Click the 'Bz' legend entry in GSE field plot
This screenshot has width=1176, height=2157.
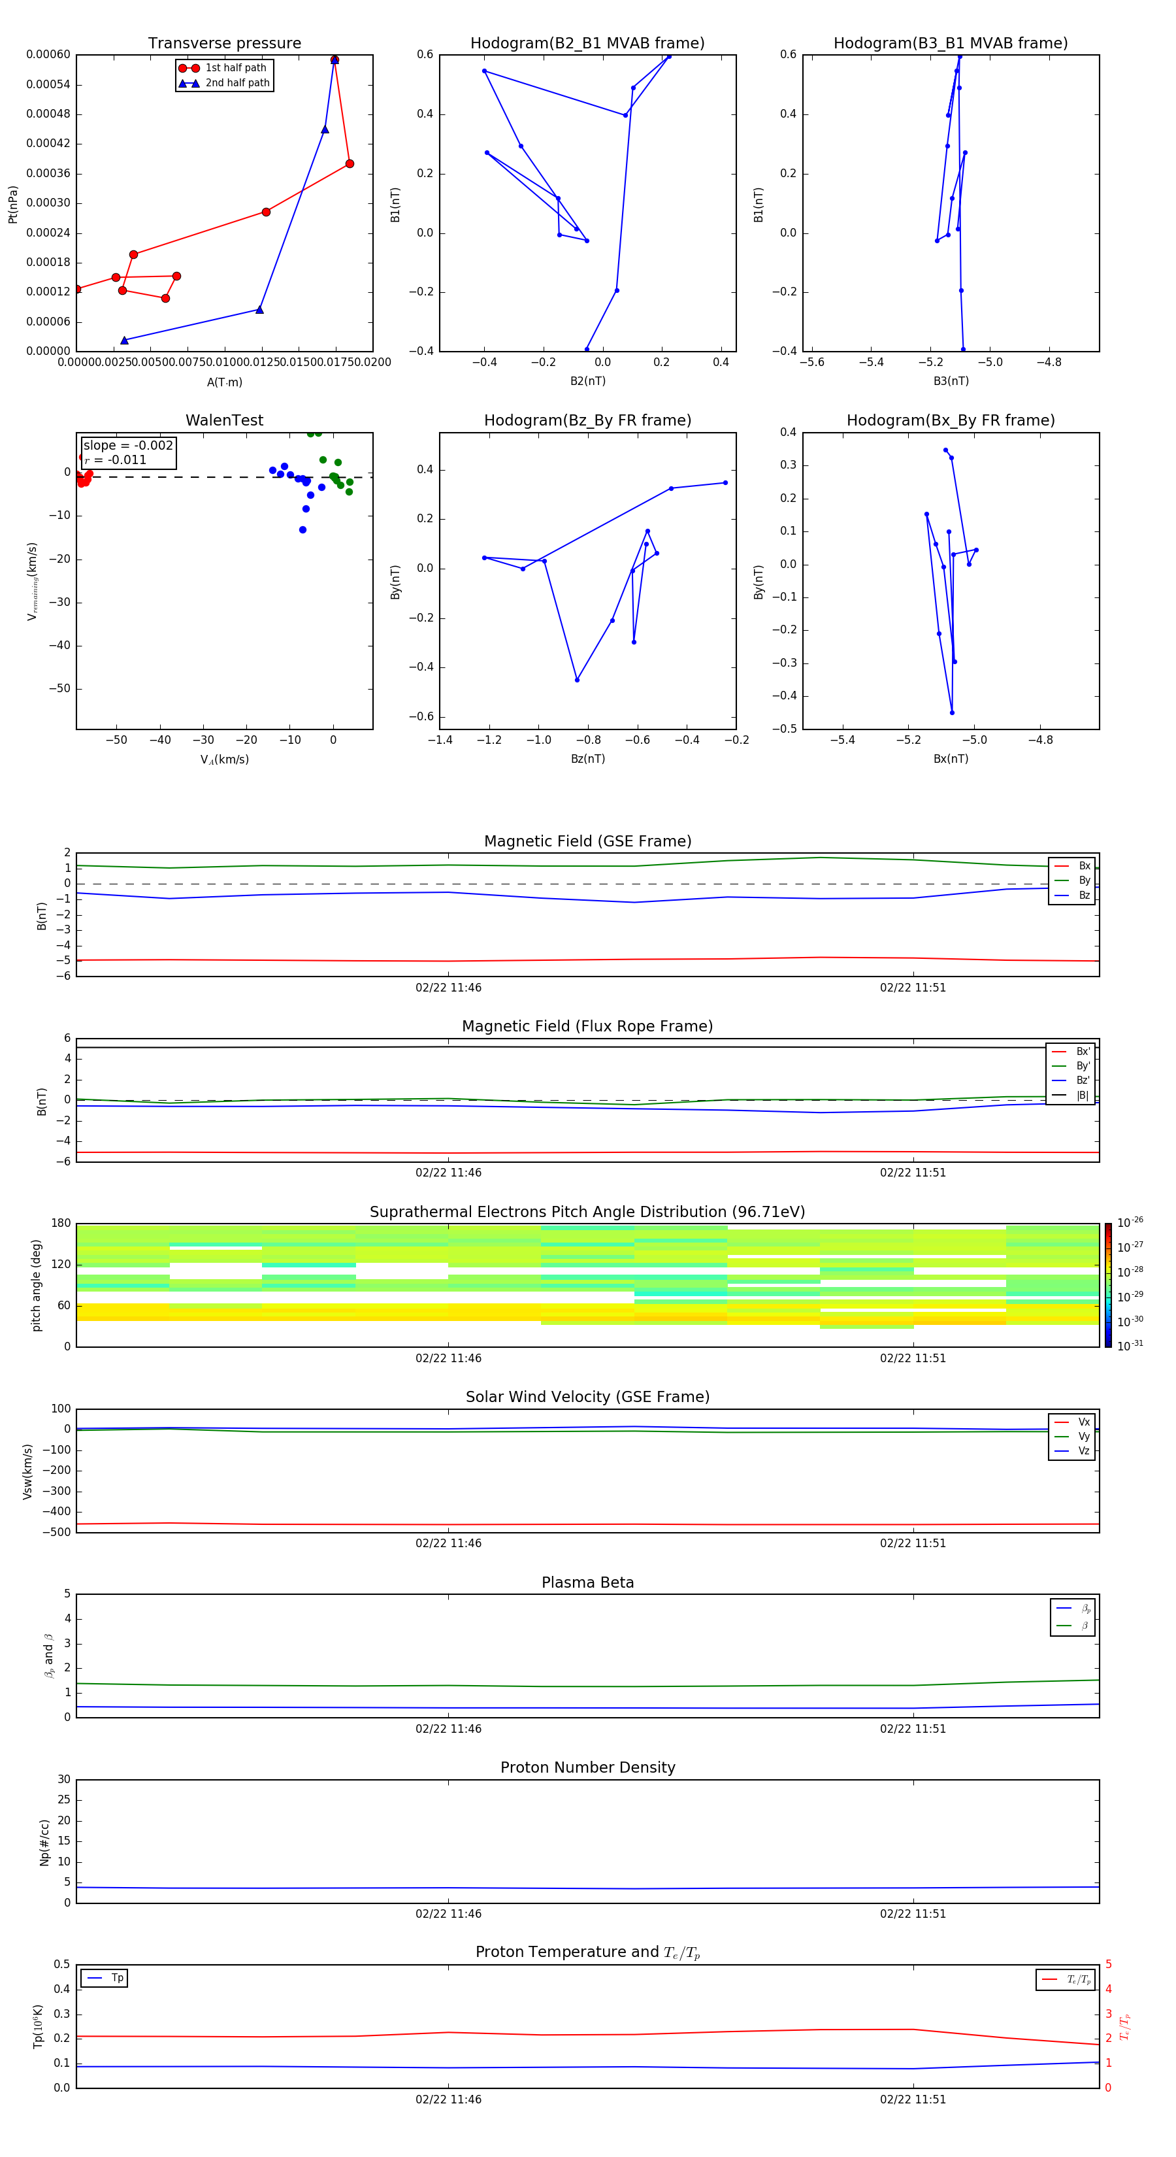coord(1072,895)
